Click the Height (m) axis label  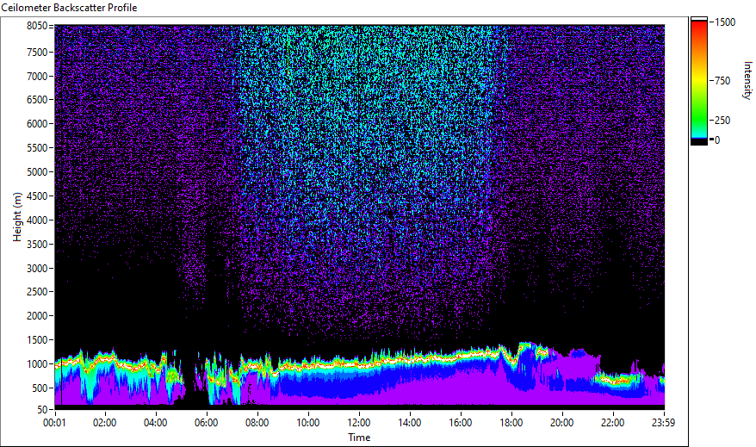click(17, 217)
